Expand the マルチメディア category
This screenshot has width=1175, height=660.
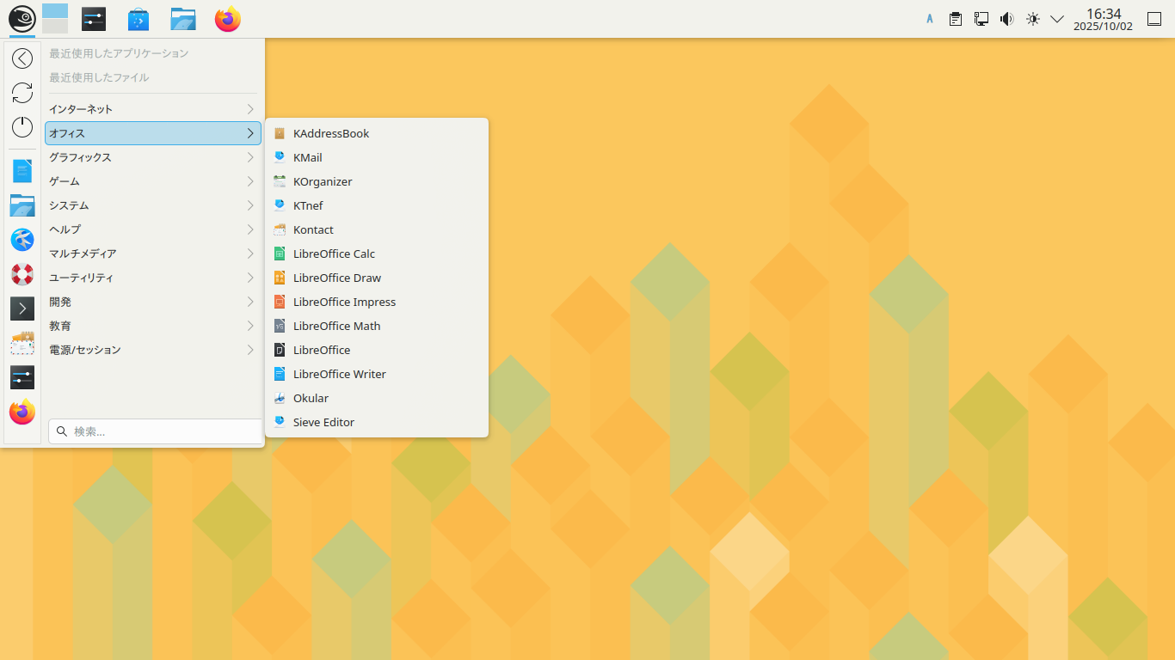152,254
